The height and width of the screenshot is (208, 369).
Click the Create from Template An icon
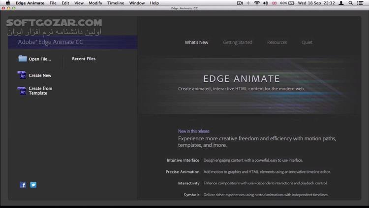coord(22,91)
